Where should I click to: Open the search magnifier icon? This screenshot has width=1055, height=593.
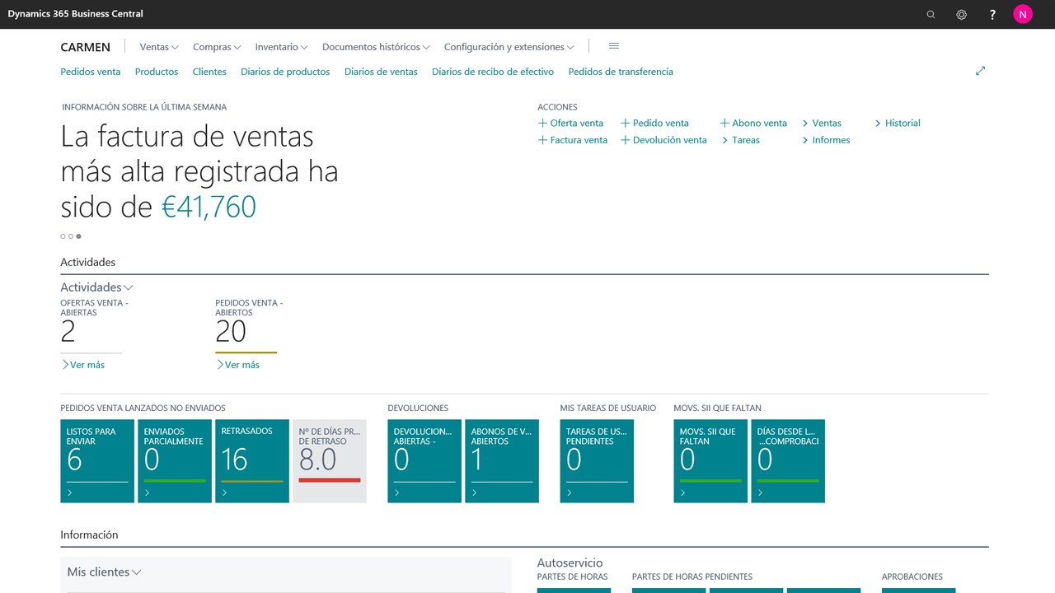[931, 14]
